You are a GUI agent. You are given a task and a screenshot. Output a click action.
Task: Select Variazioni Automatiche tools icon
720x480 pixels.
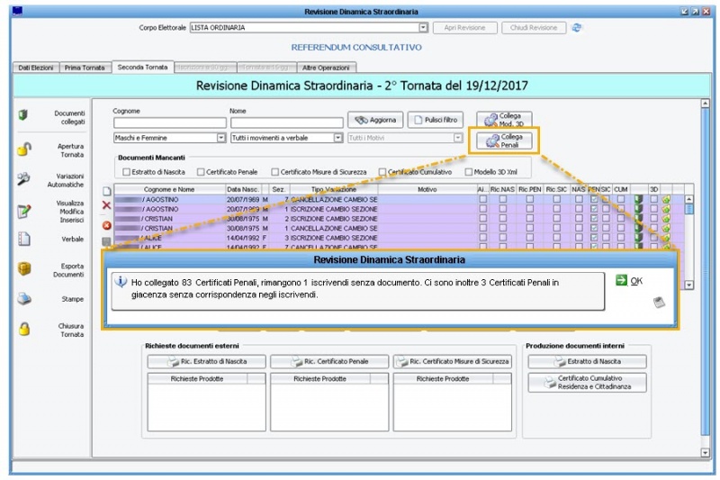click(24, 178)
